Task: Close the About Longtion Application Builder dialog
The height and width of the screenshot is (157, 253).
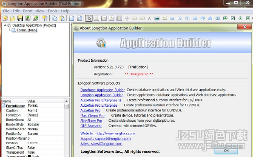Action: point(244,27)
